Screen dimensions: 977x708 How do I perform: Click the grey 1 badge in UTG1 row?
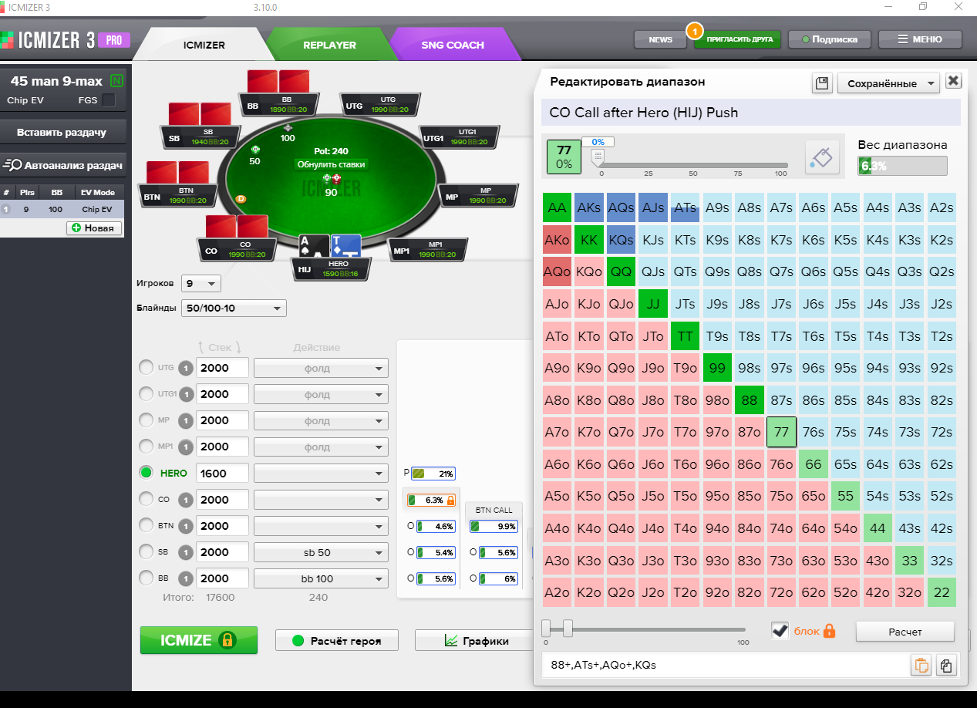(186, 394)
